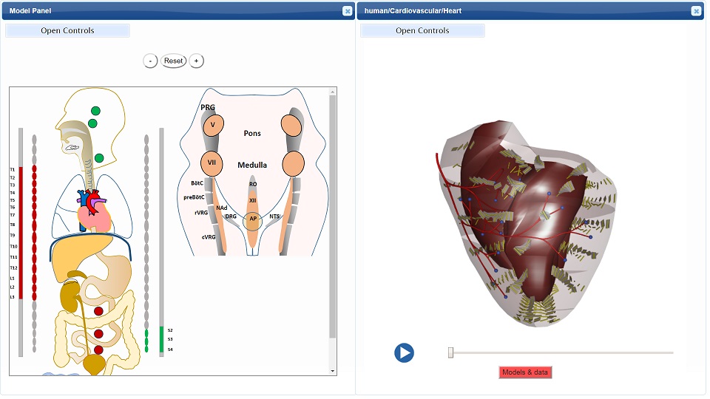Zoom out with the minus button
710x399 pixels.
click(150, 61)
